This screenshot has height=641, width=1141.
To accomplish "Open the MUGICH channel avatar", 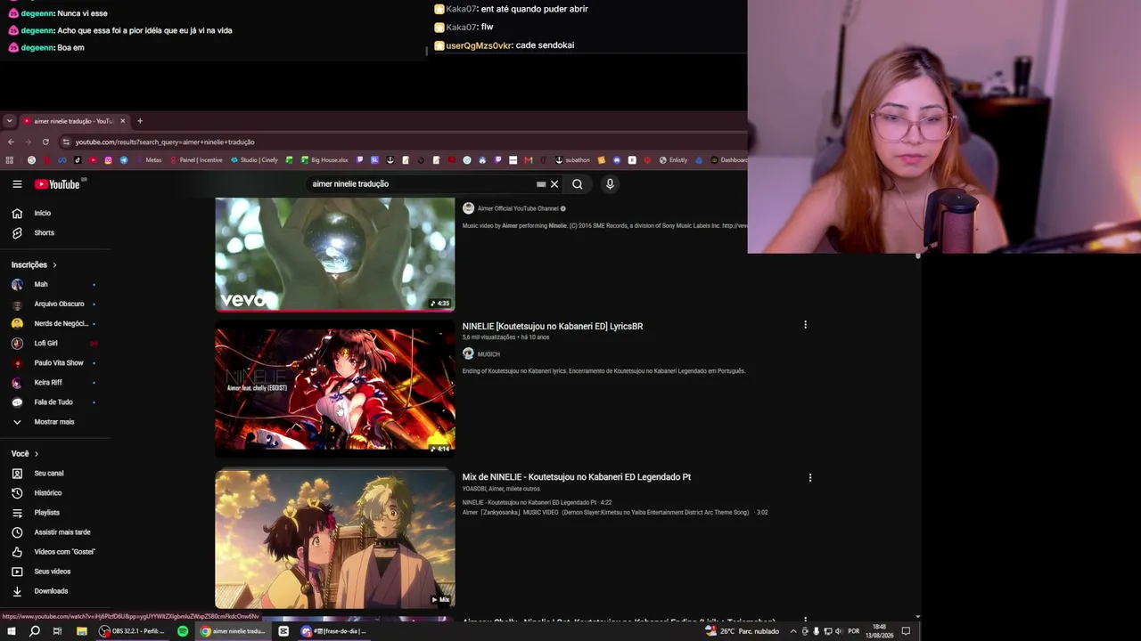I will [468, 353].
